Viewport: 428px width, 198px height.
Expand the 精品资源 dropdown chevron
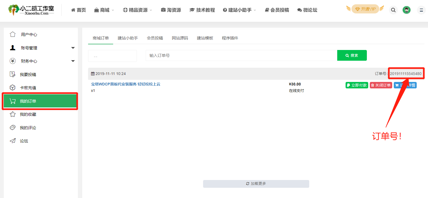click(x=151, y=10)
